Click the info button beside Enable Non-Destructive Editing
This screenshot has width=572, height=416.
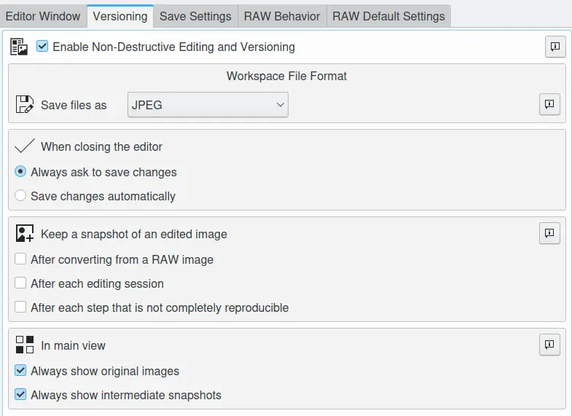pyautogui.click(x=555, y=47)
